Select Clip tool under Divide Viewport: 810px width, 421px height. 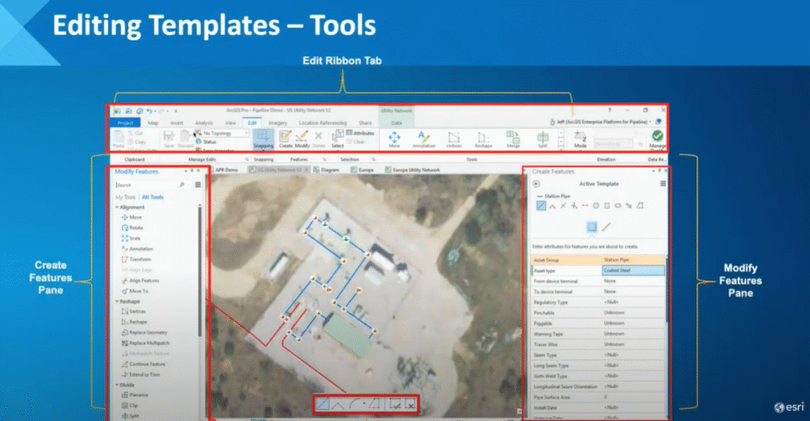[130, 405]
